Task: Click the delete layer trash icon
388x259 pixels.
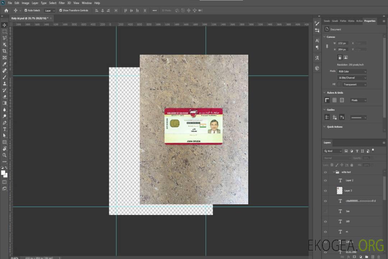Action: tap(379, 257)
